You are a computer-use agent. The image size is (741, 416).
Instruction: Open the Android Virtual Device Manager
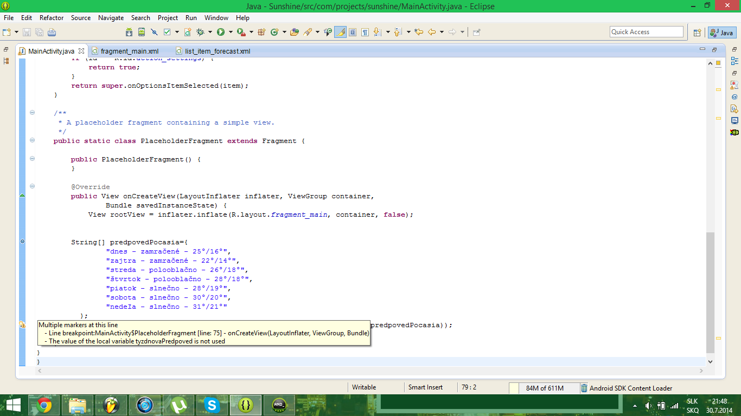[x=142, y=32]
